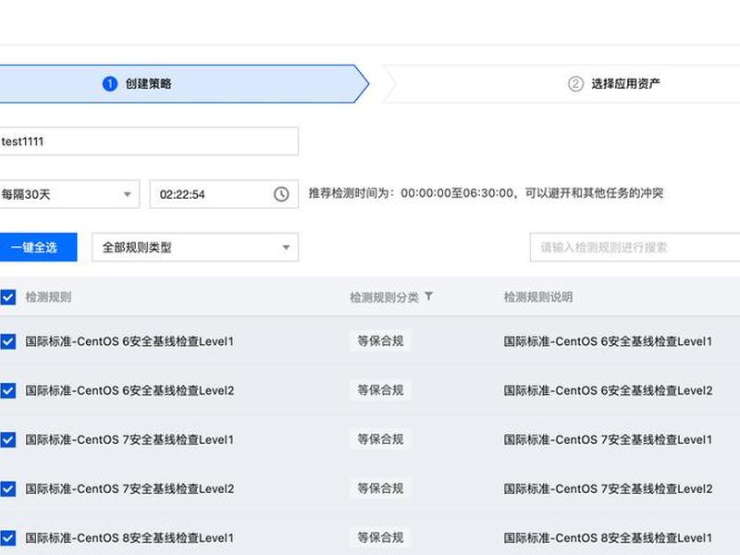Viewport: 740px width, 555px height.
Task: Go to the 创建策略 step tab
Action: coord(184,83)
